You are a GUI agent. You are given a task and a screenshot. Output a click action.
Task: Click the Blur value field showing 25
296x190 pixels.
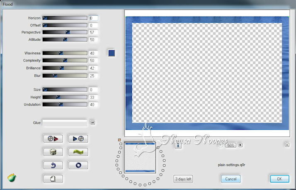pos(94,76)
